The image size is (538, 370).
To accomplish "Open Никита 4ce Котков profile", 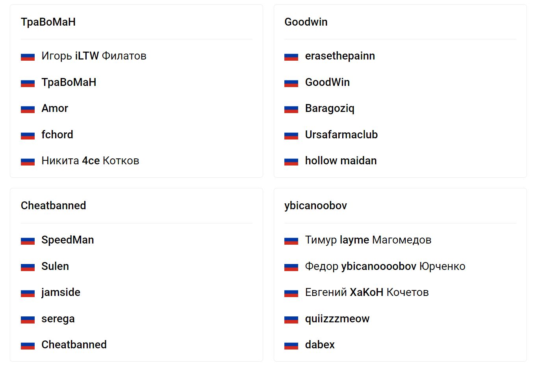I will [90, 161].
